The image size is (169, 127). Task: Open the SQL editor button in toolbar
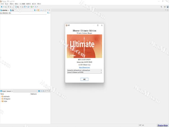click(17, 7)
